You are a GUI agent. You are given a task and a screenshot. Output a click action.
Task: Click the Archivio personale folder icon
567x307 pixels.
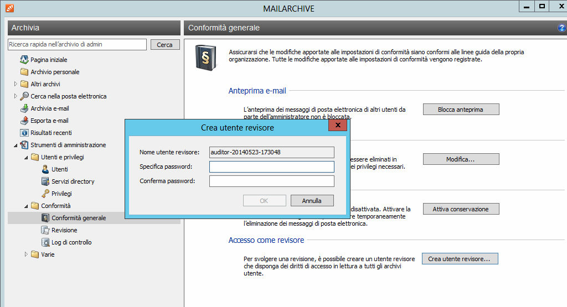(24, 72)
